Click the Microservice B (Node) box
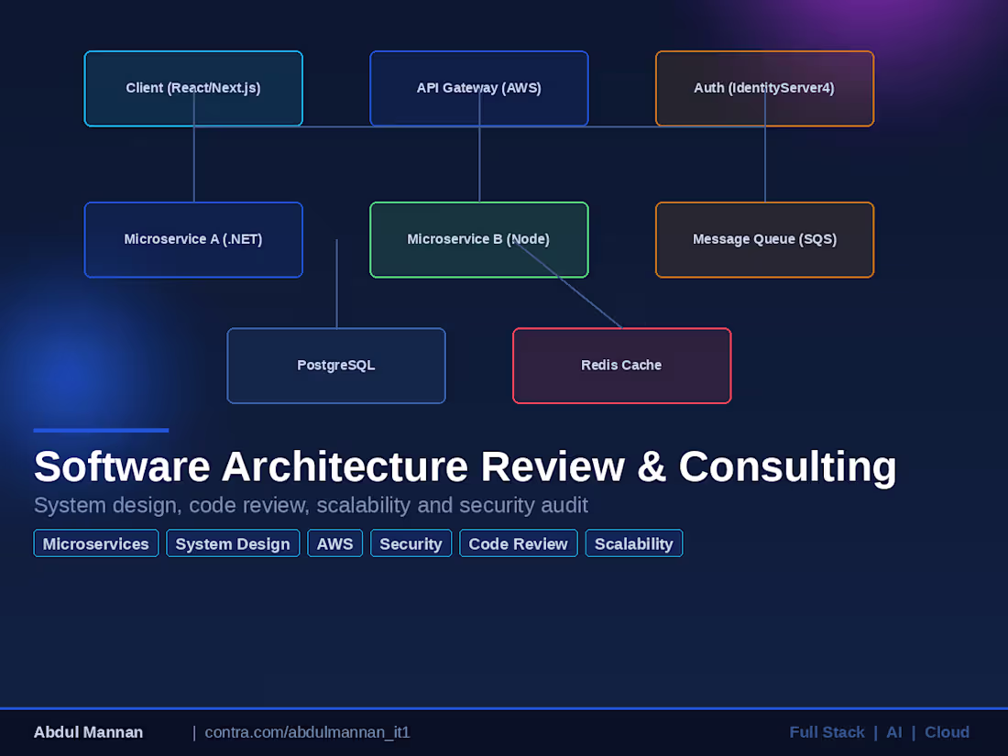The width and height of the screenshot is (1008, 756). (x=479, y=240)
